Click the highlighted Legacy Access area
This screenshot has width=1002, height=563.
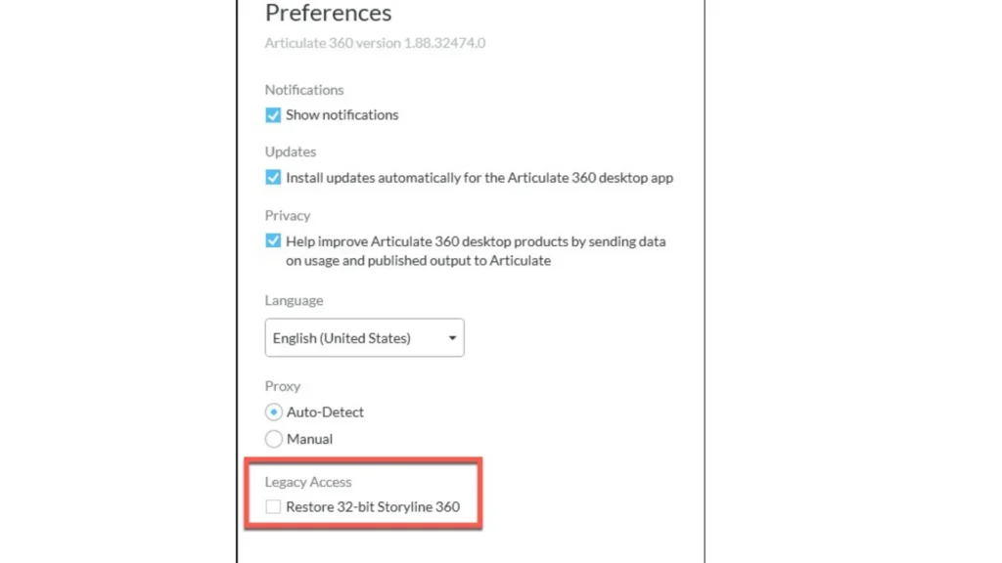click(x=363, y=494)
